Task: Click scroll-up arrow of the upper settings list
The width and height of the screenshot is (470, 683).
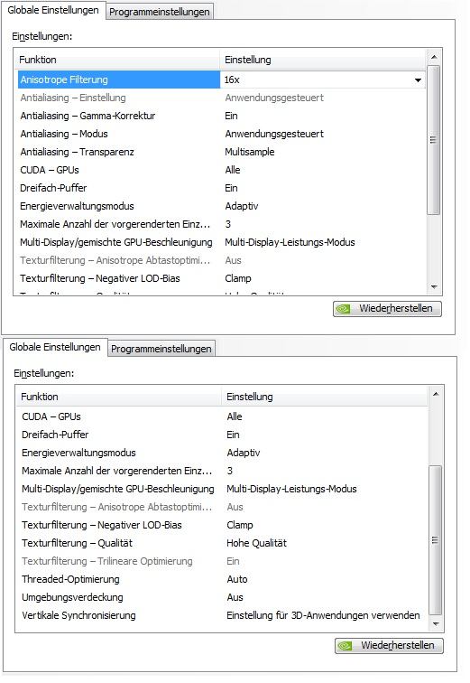Action: [434, 57]
